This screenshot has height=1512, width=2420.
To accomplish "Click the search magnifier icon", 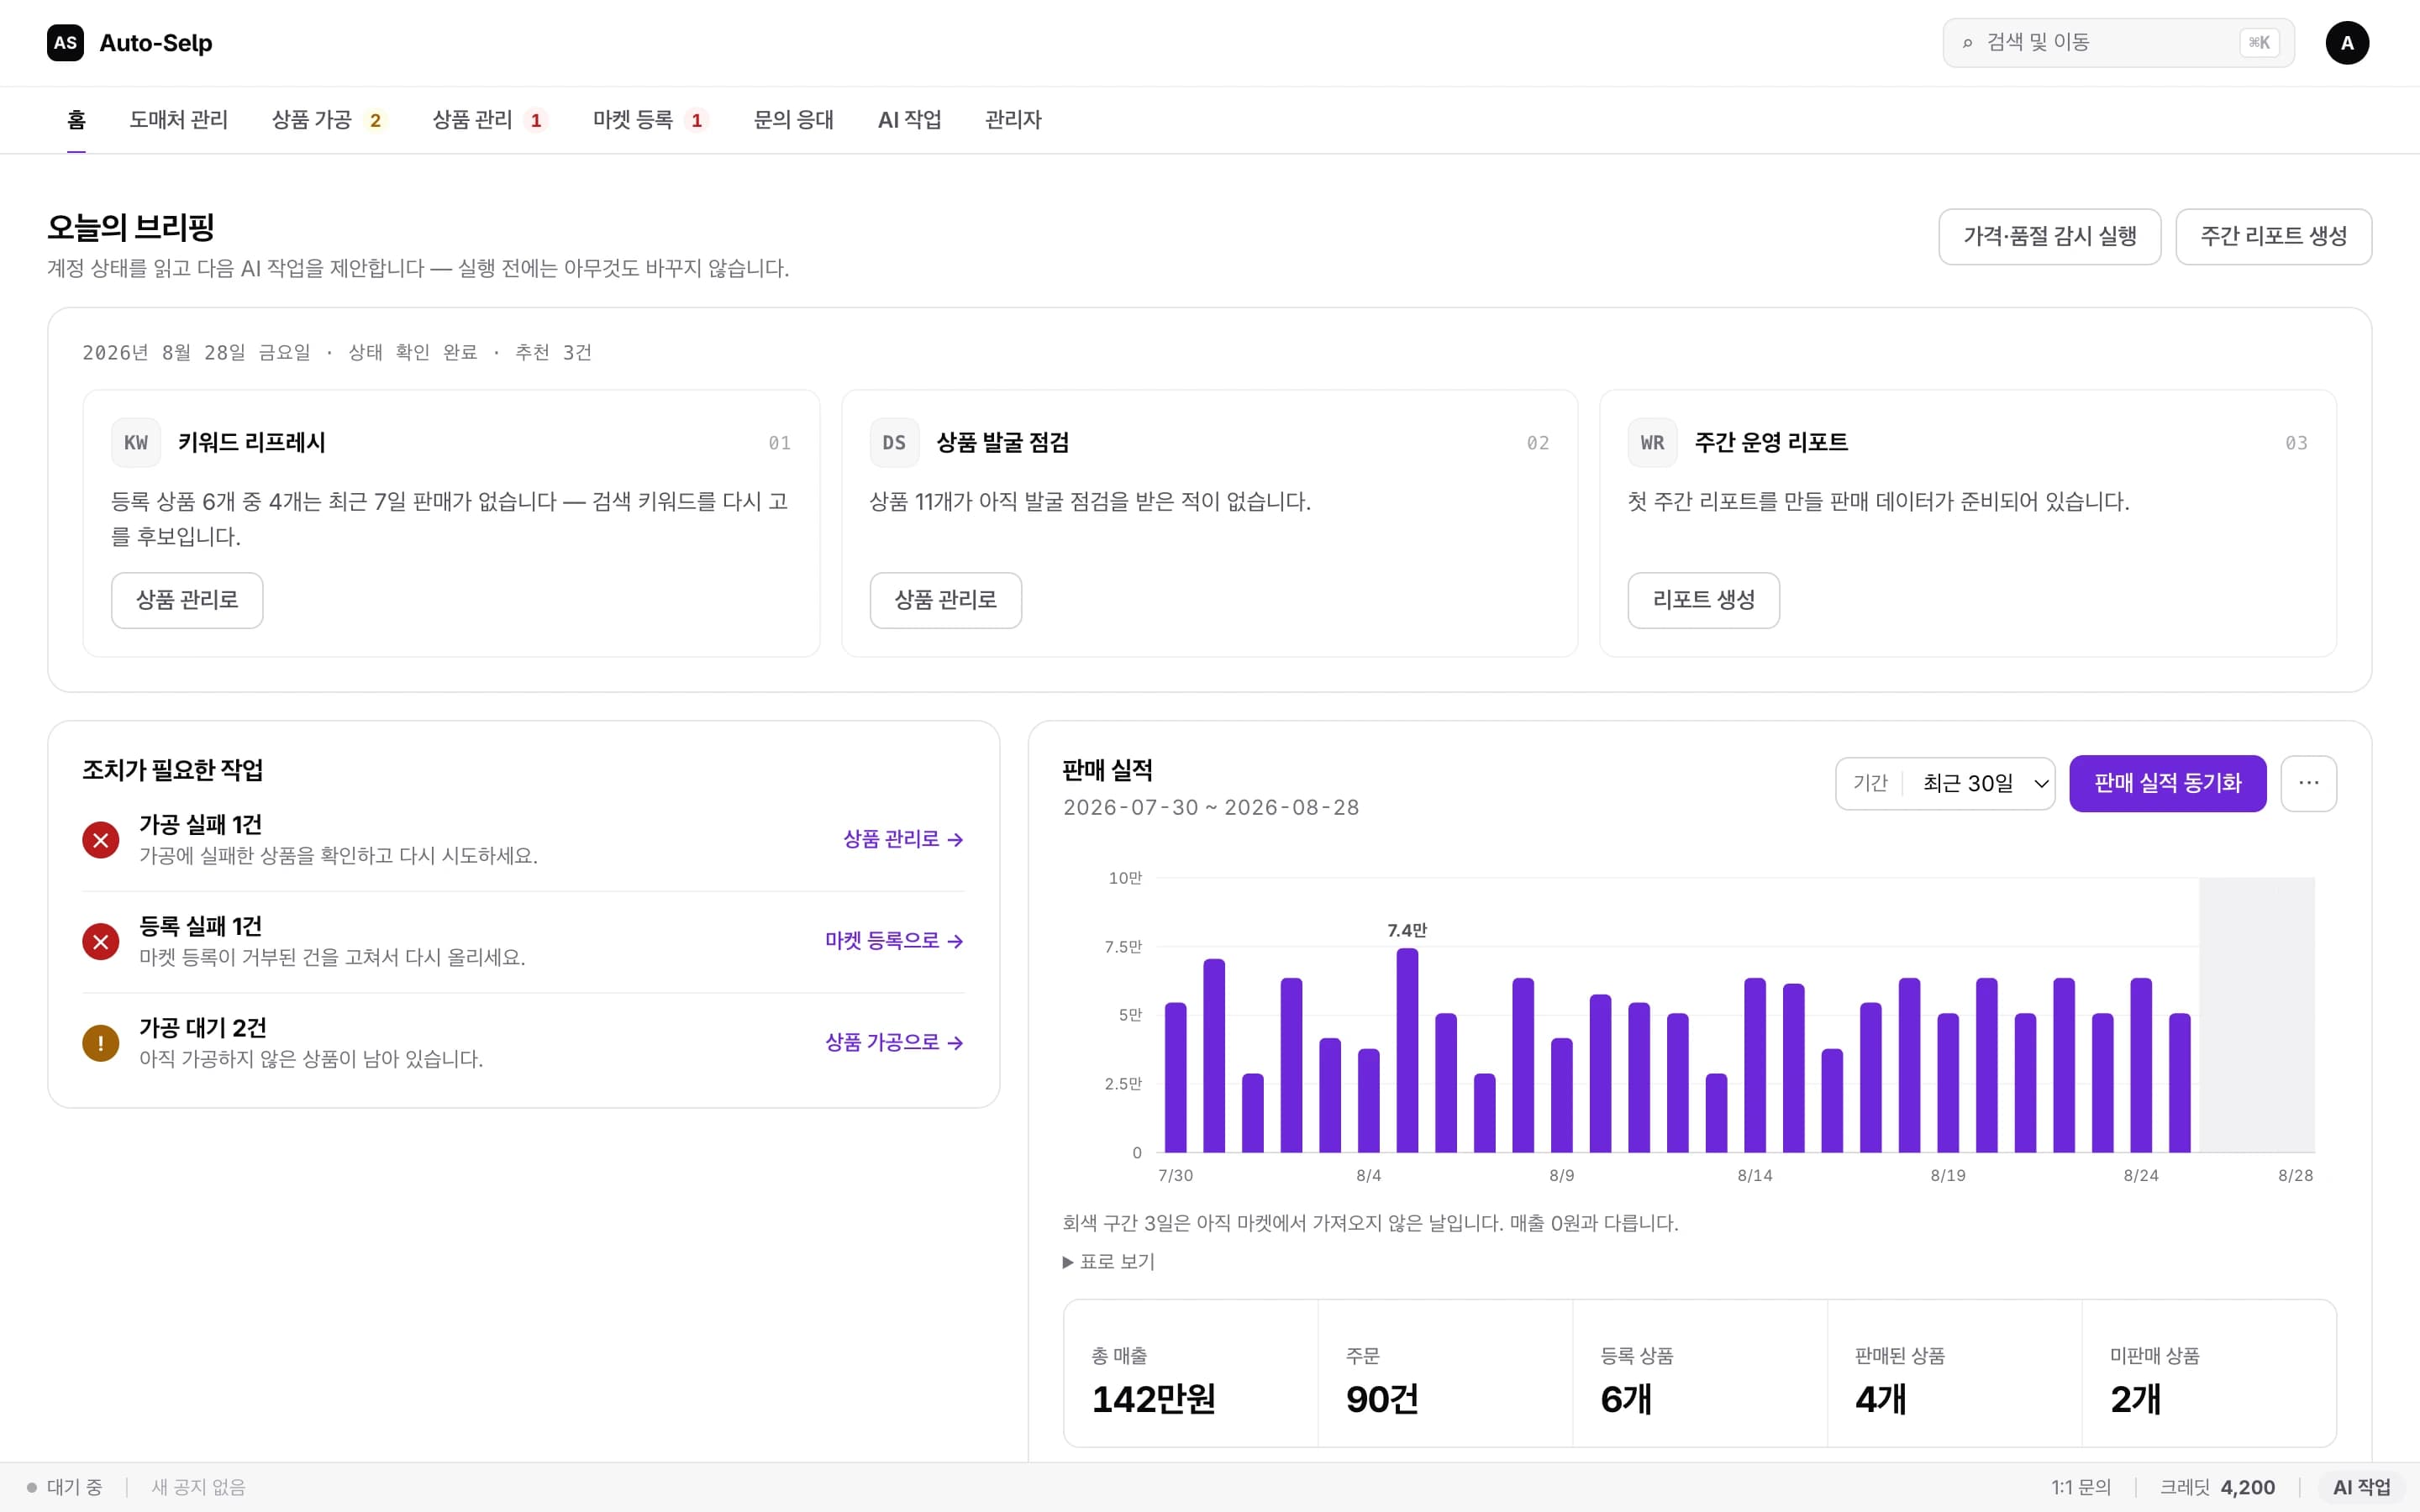I will [x=1967, y=43].
